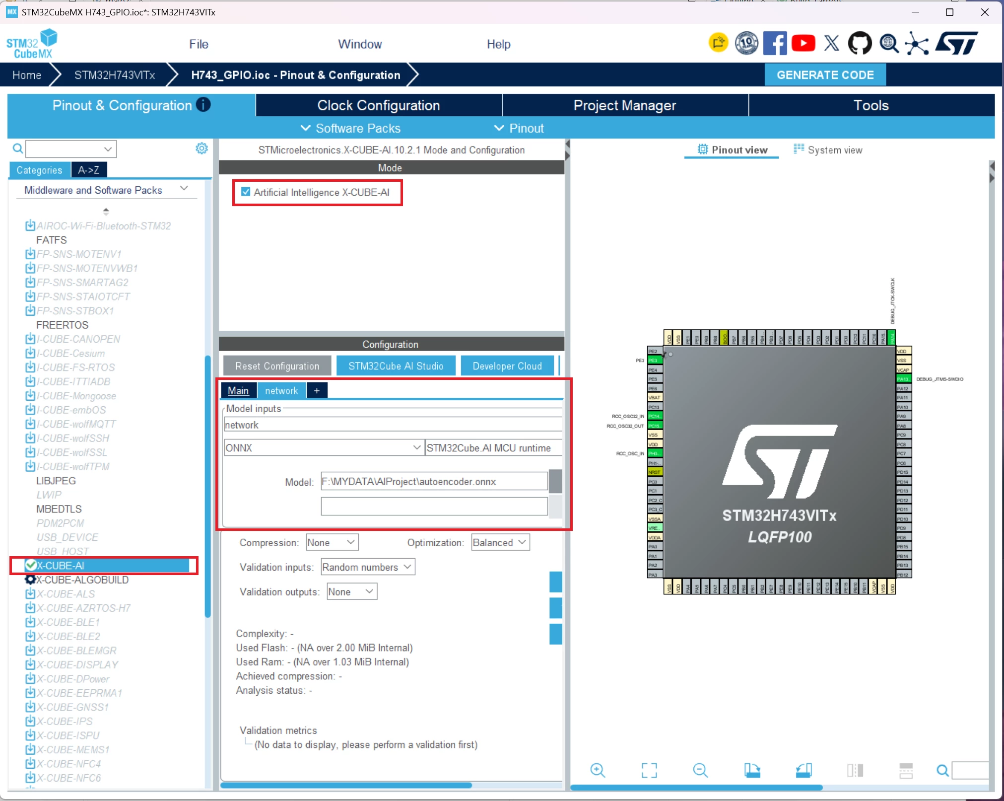Click the horizontal split view icon
The width and height of the screenshot is (1004, 801).
(x=906, y=770)
